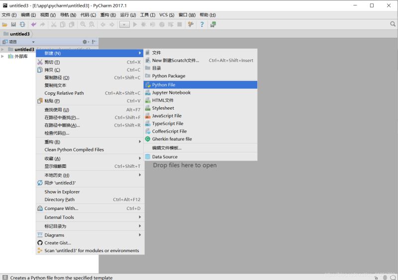
Task: Choose Gherkin feature file from the submenu
Action: pos(200,139)
